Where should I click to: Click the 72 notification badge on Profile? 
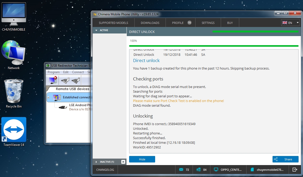190,23
